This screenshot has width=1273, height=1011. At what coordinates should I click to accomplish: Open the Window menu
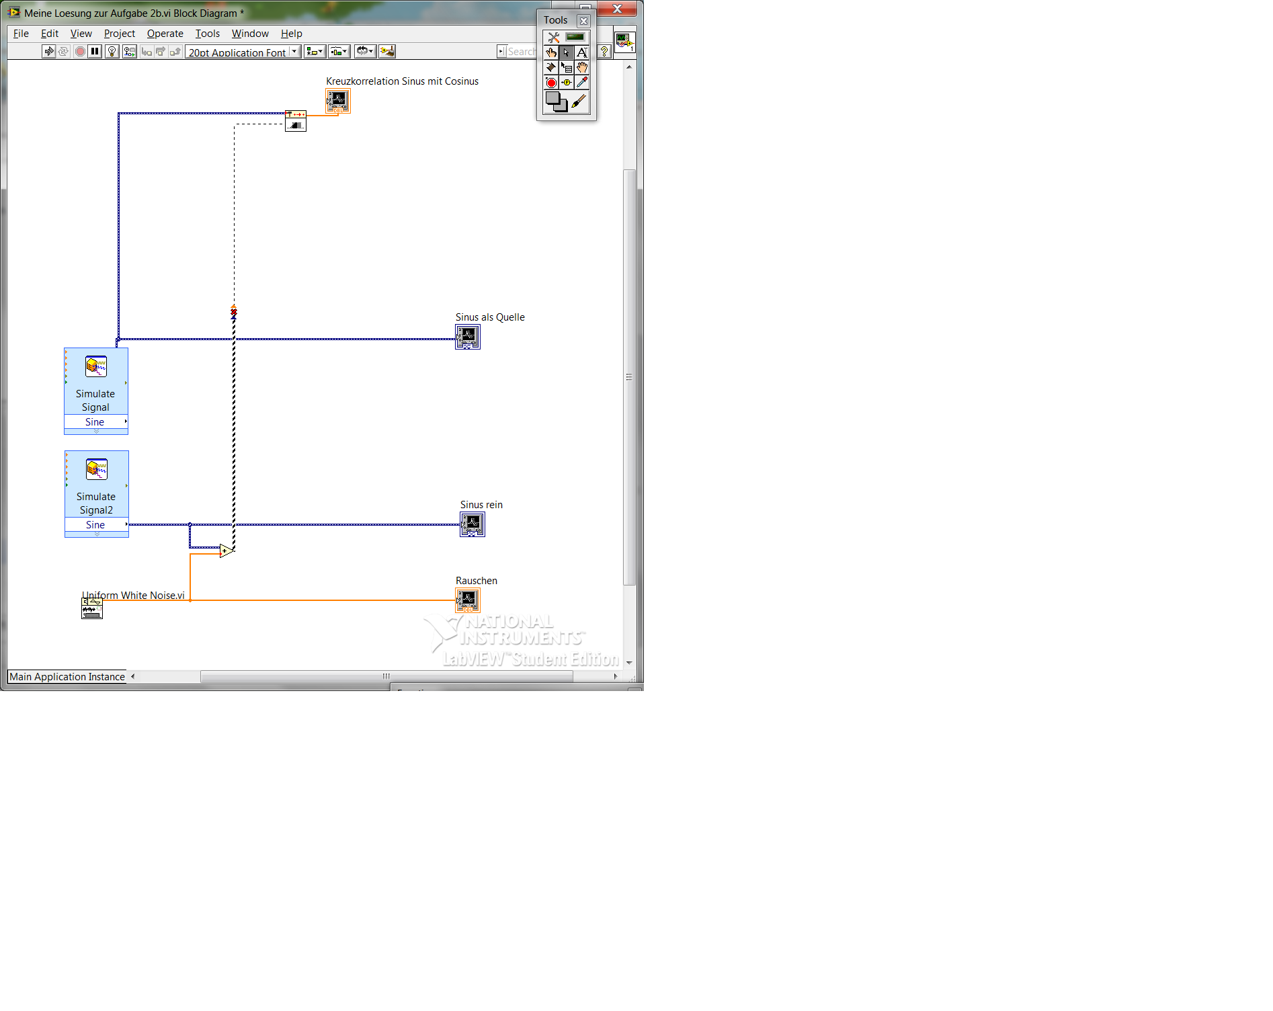coord(250,34)
